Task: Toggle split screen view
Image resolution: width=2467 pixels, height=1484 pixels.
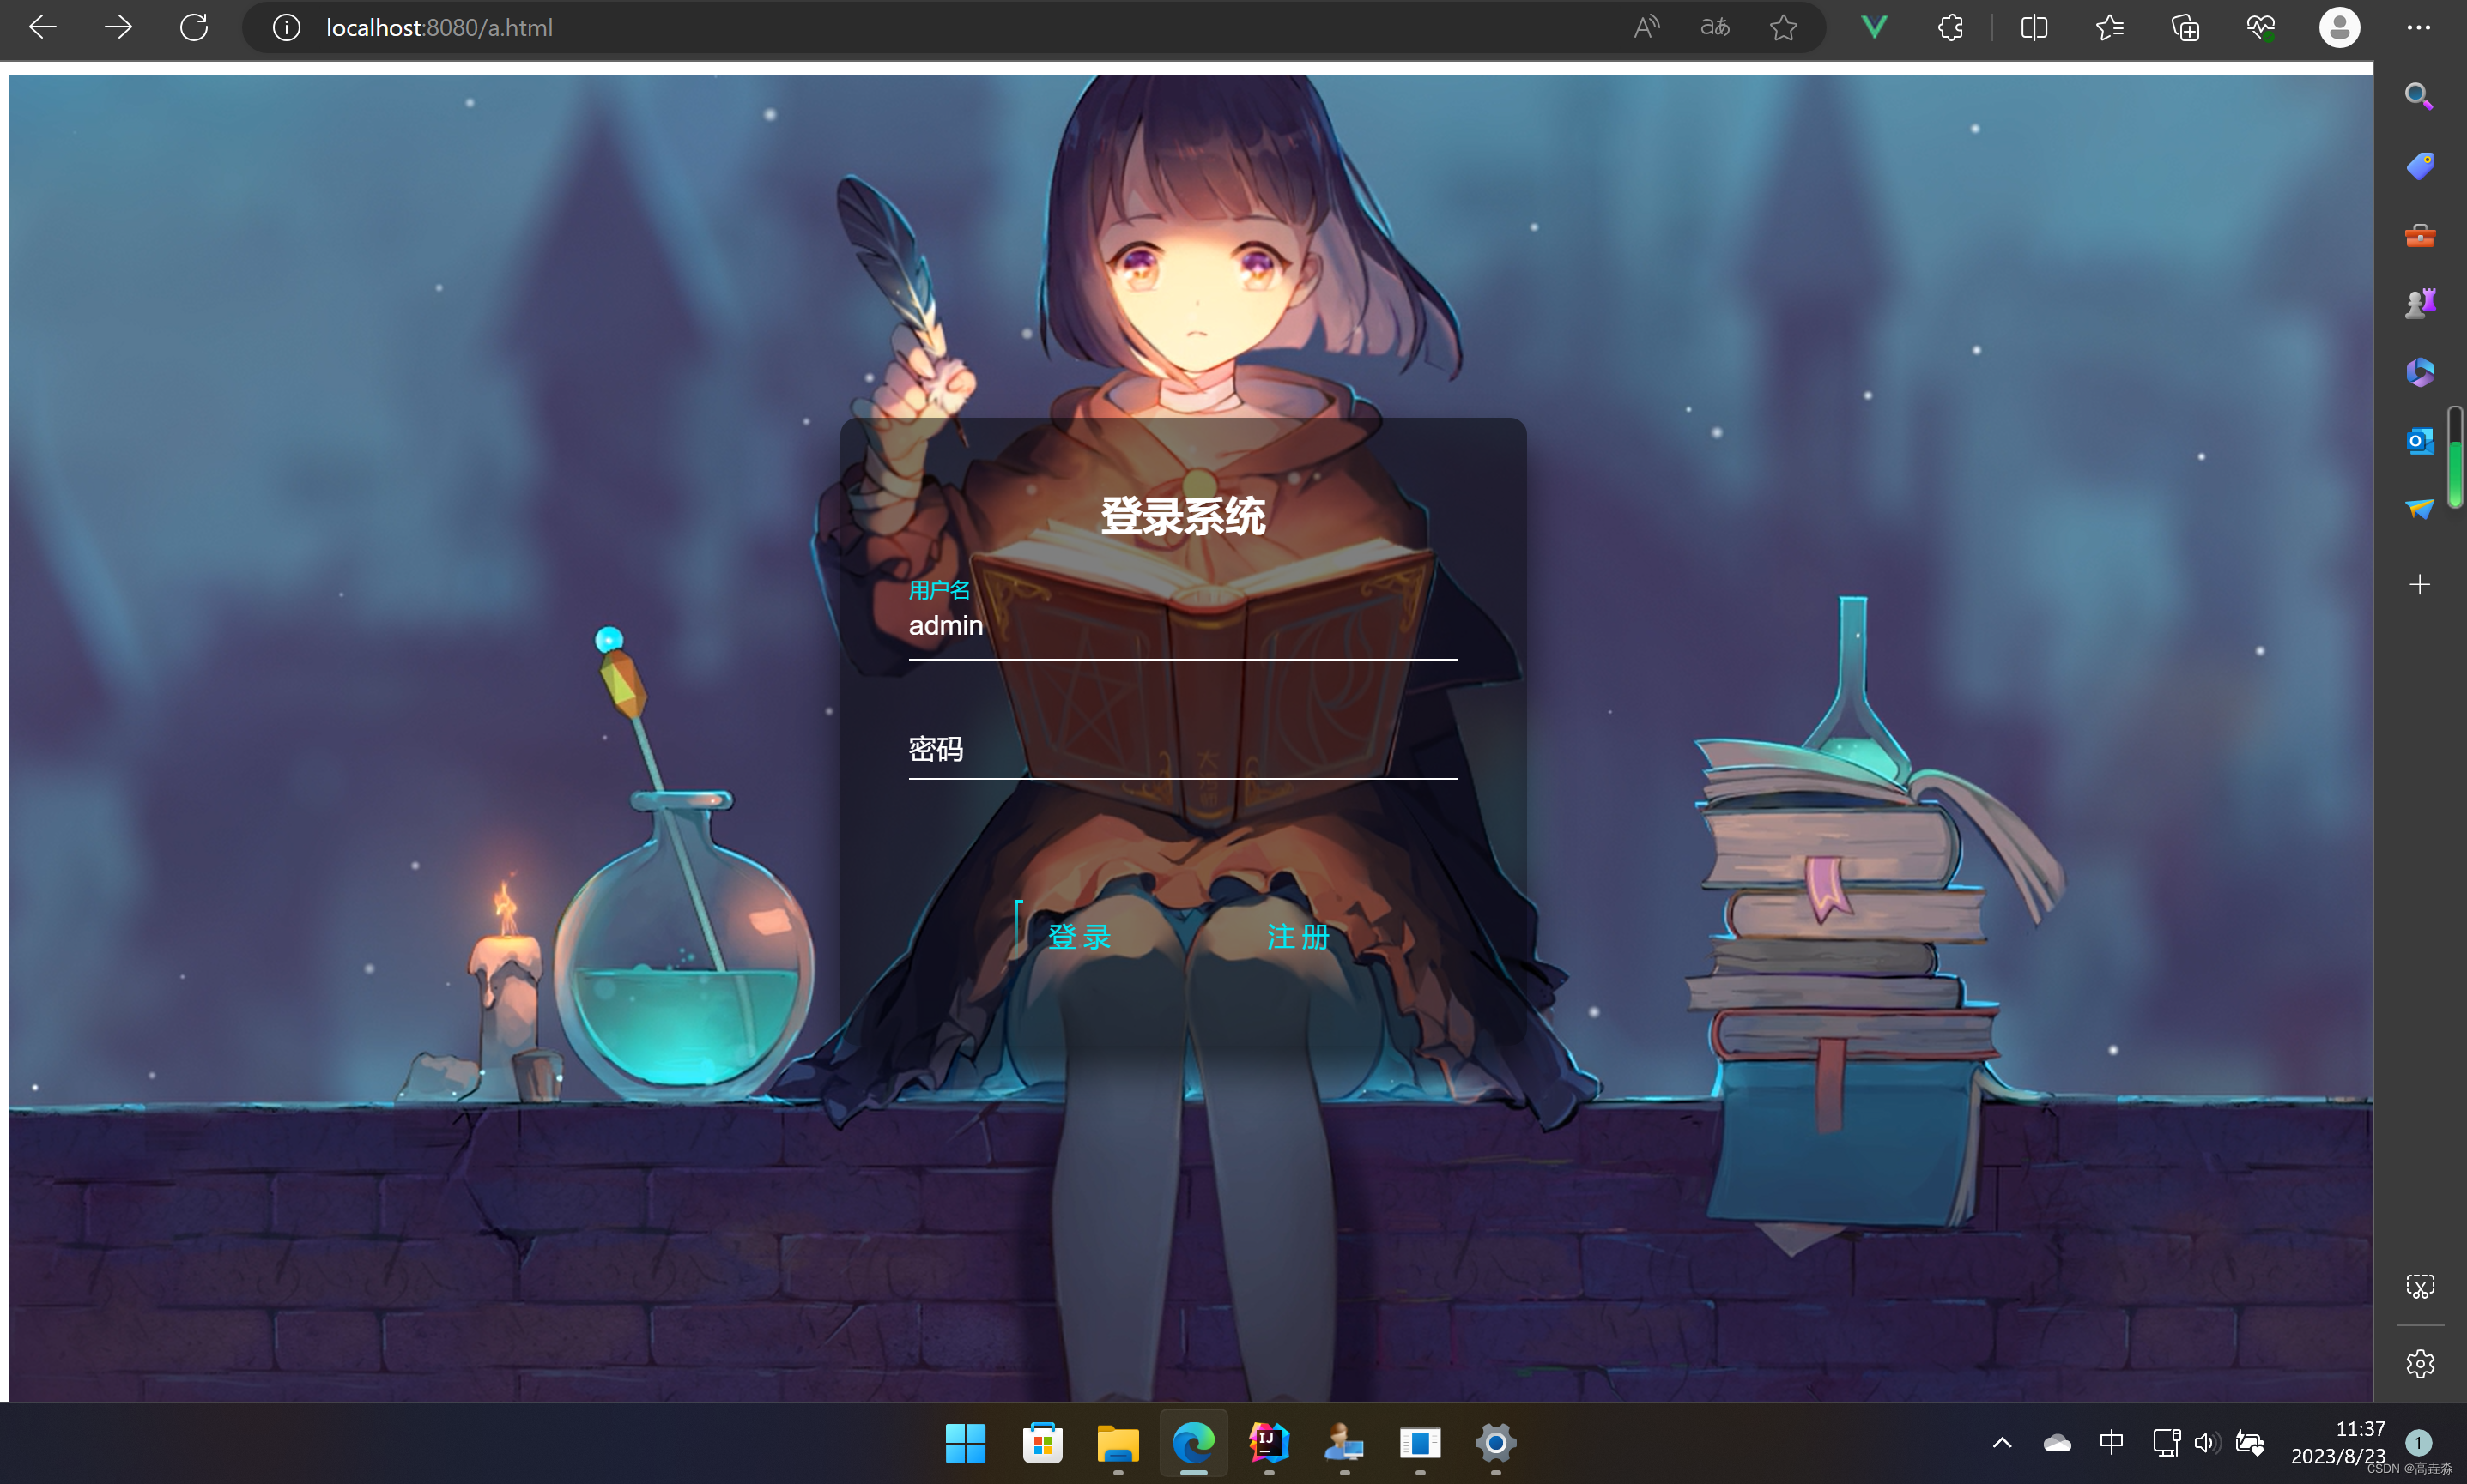Action: pos(2034,27)
